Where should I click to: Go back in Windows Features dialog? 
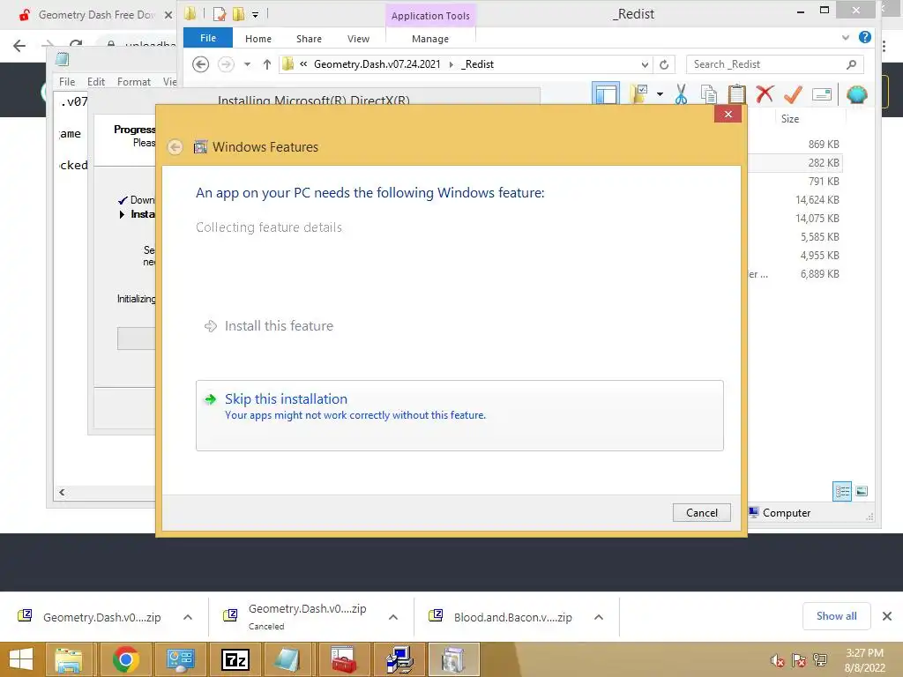point(175,147)
